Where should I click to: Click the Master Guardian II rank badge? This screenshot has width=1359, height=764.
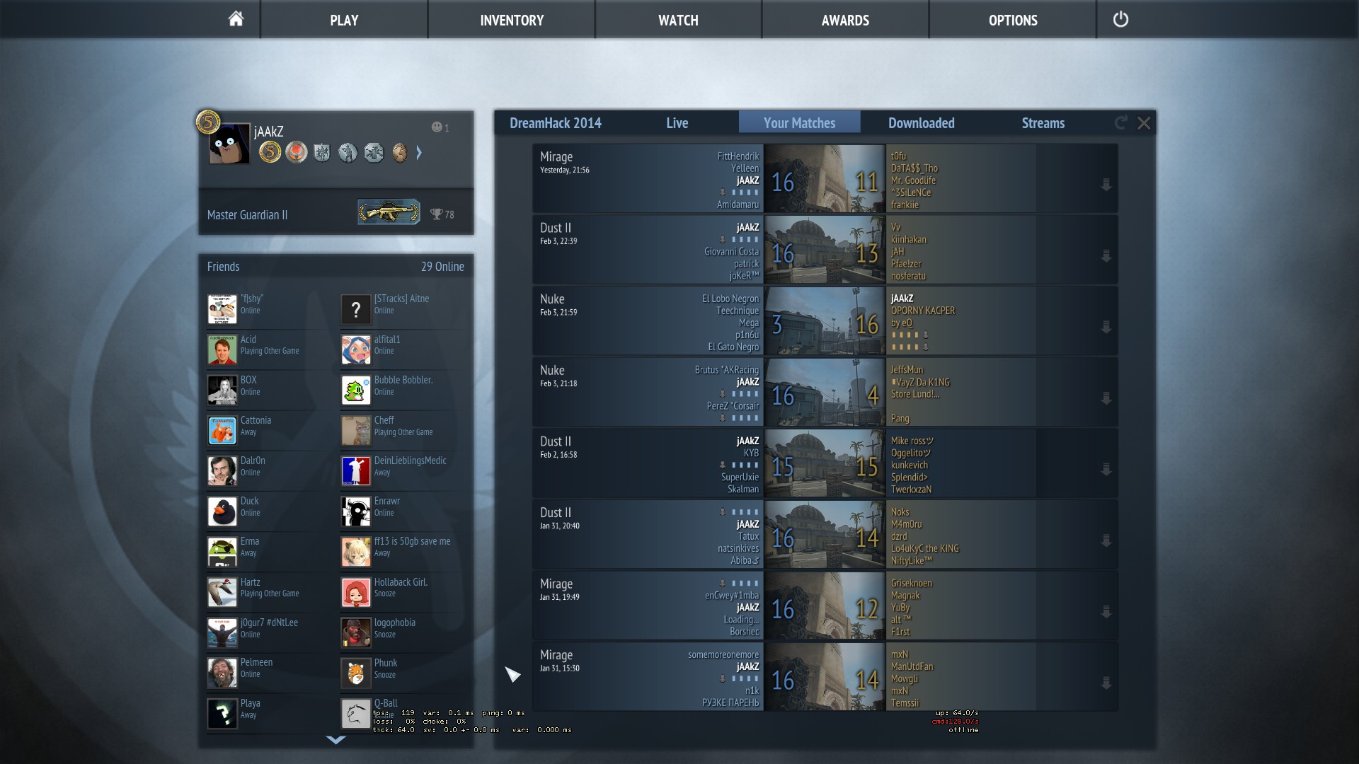coord(389,212)
